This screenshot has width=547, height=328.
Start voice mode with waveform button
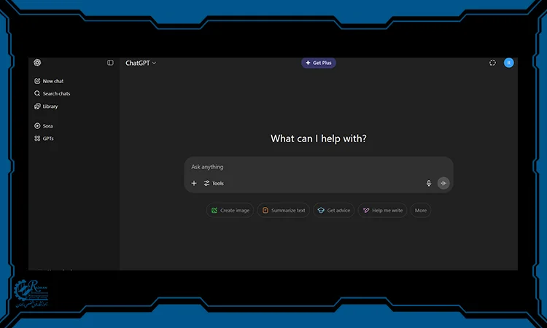(x=443, y=183)
